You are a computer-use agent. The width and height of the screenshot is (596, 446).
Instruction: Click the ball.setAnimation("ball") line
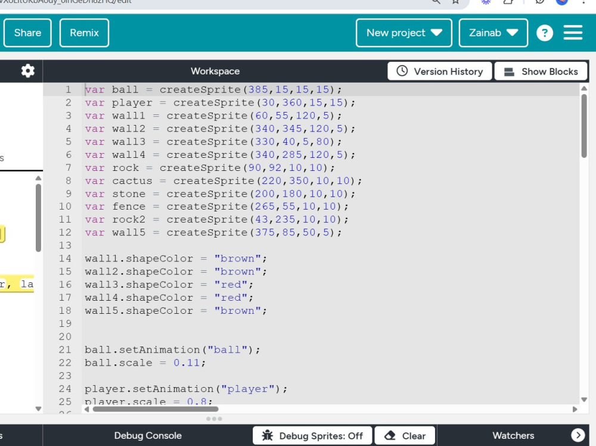coord(173,350)
